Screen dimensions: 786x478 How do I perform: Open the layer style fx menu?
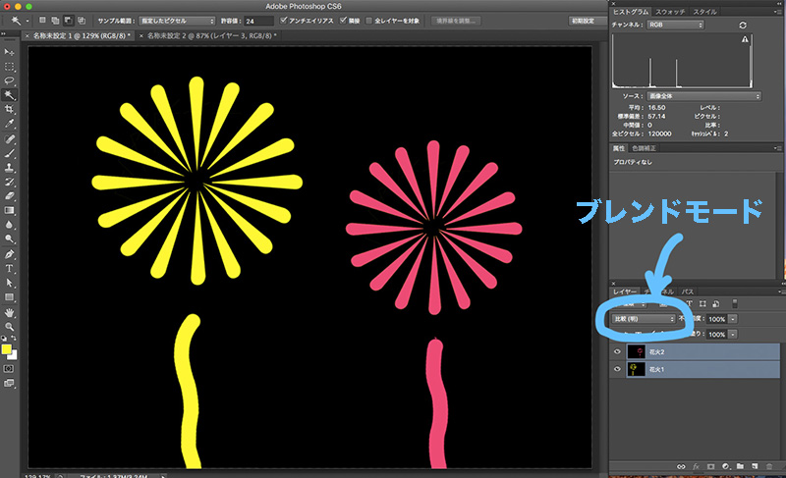click(x=696, y=466)
